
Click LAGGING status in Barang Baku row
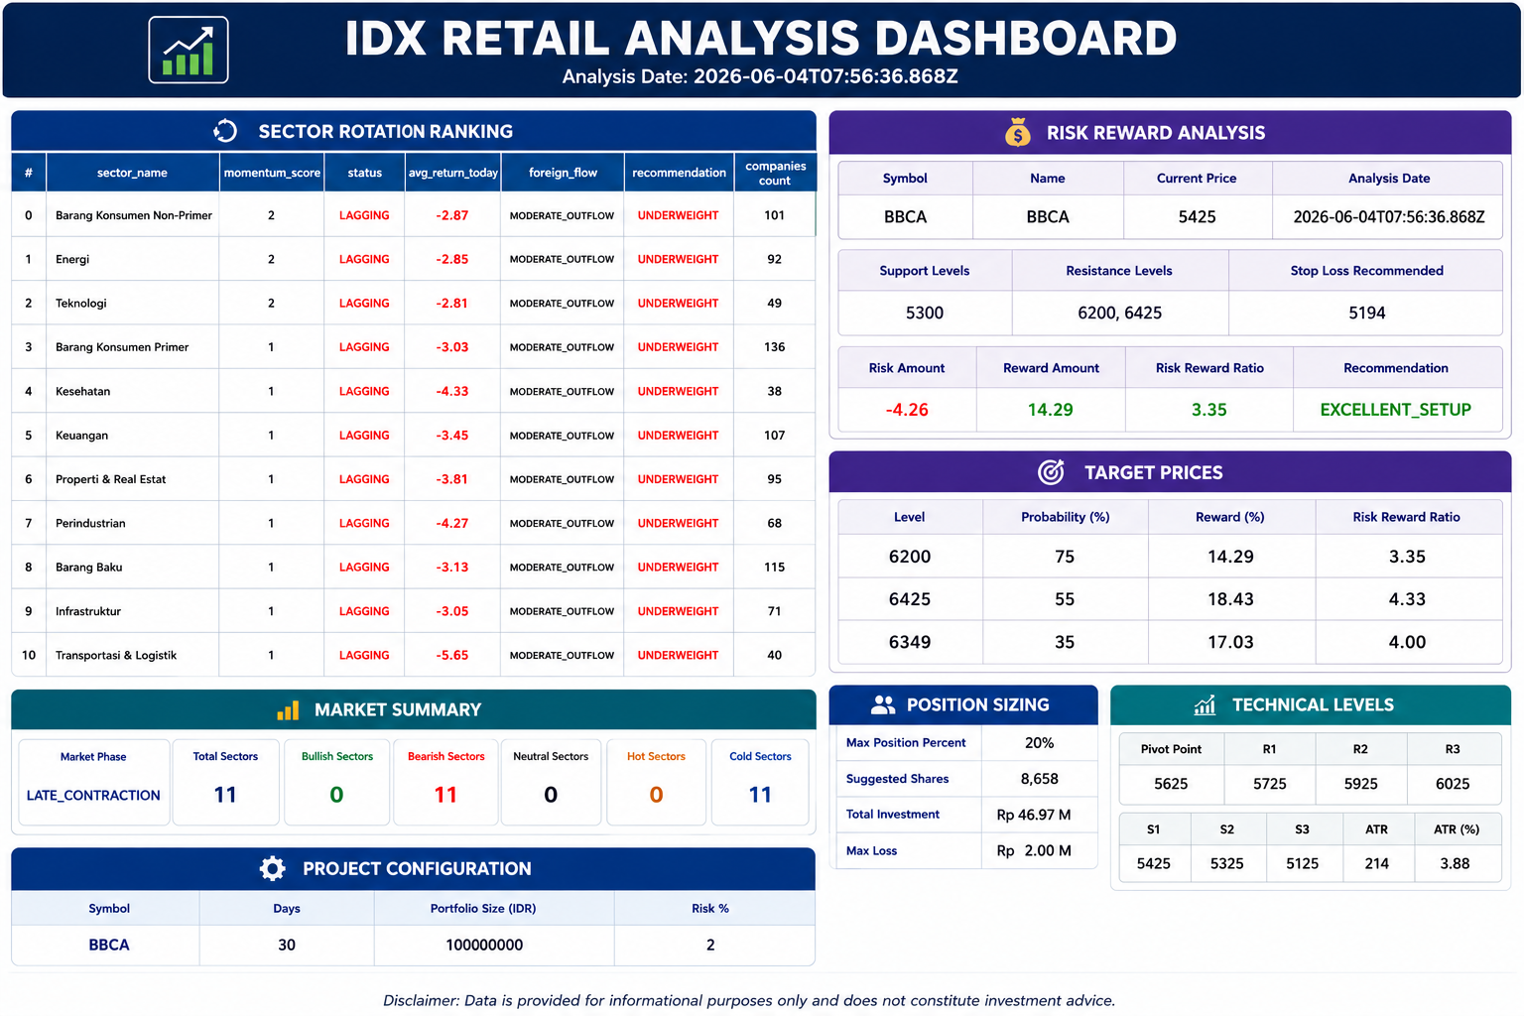coord(364,568)
